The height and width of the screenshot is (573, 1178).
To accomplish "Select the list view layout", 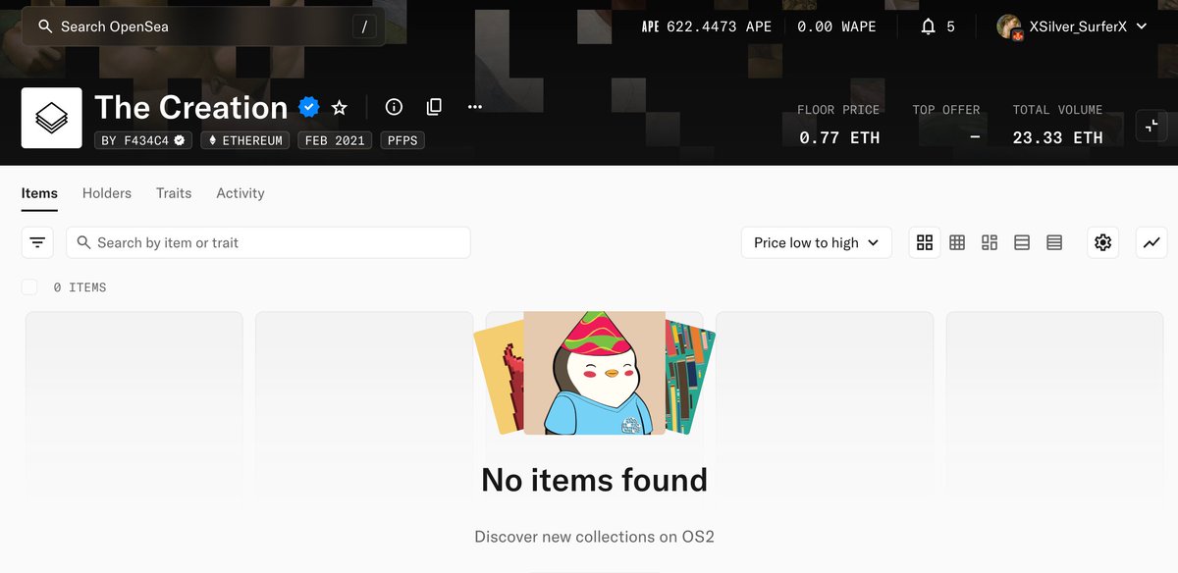I will pyautogui.click(x=1022, y=242).
